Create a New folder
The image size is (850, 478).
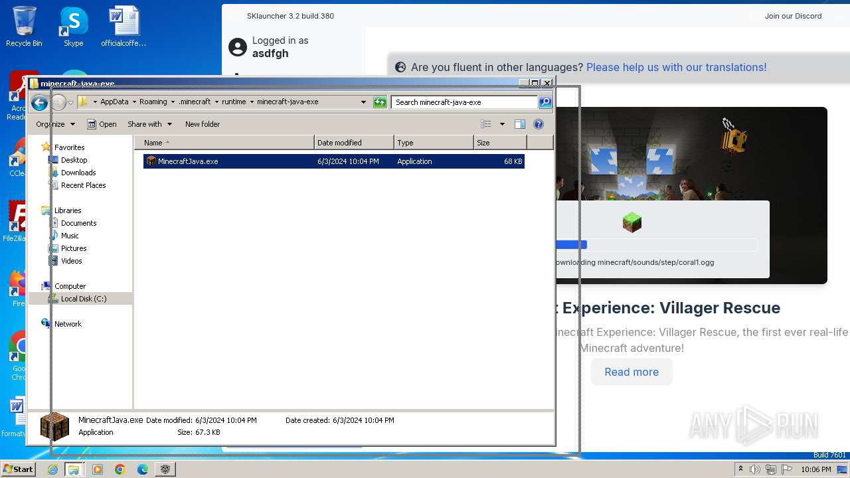203,124
